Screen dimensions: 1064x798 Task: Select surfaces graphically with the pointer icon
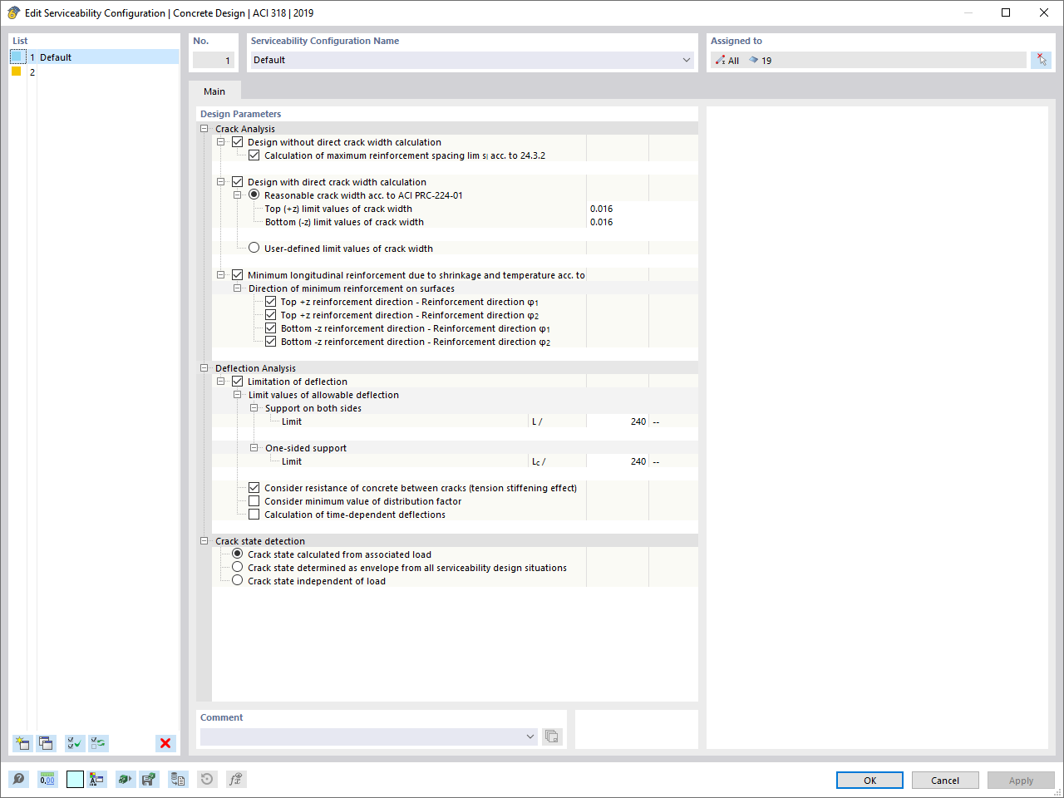(1041, 59)
